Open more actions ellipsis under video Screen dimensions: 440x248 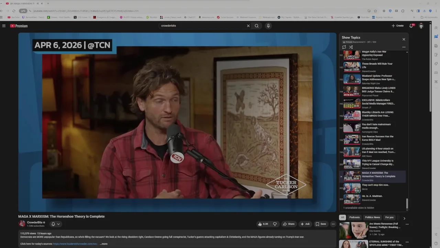(x=333, y=224)
